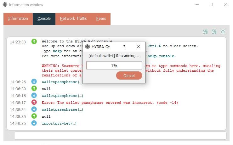
Task: Click the walletpassphrase(…) entry at 14:38:16
Action: click(x=62, y=96)
